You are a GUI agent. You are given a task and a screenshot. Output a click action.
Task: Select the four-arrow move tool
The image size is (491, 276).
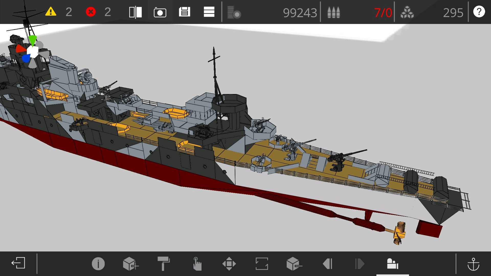pos(229,264)
